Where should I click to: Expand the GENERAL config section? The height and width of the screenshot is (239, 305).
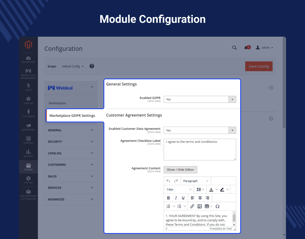click(x=71, y=130)
